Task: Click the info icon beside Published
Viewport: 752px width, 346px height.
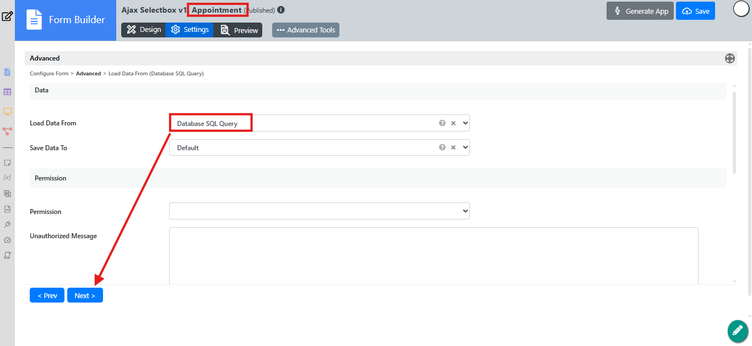Action: coord(281,10)
